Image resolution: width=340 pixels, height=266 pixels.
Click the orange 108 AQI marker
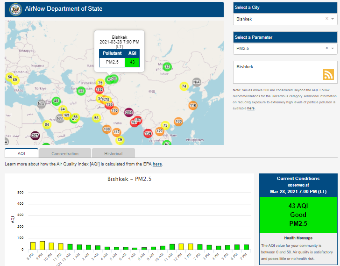click(106, 129)
